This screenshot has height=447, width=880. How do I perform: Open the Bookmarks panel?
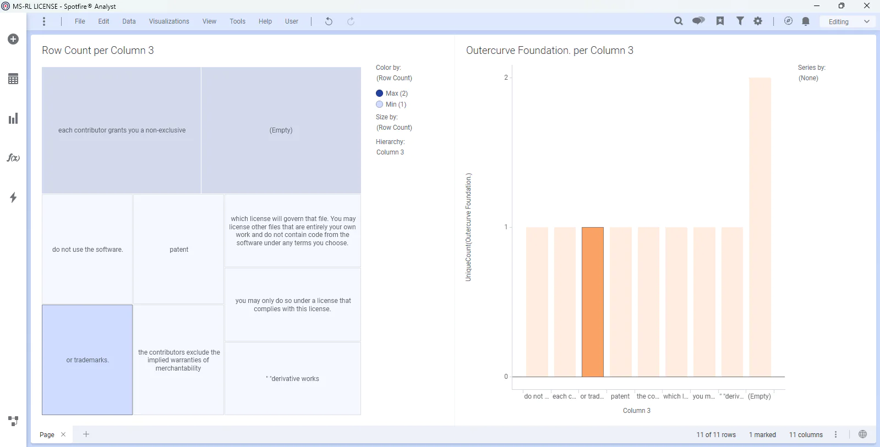click(x=720, y=21)
